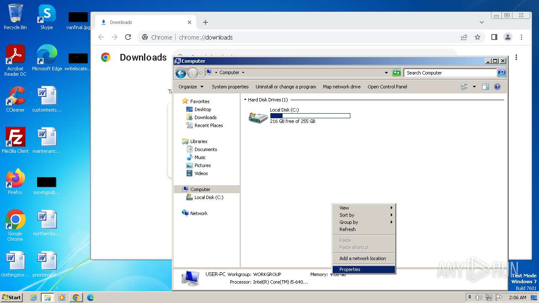The image size is (539, 303).
Task: Collapse the Hard Disk Drives group
Action: 245,100
